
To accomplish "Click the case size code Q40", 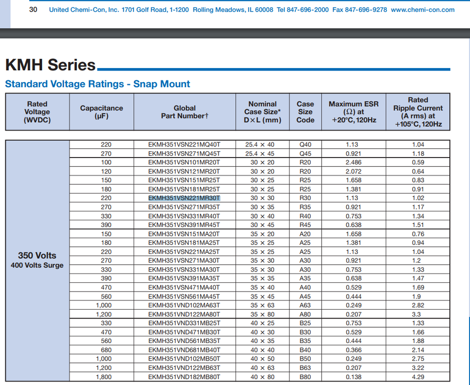I will coord(305,144).
